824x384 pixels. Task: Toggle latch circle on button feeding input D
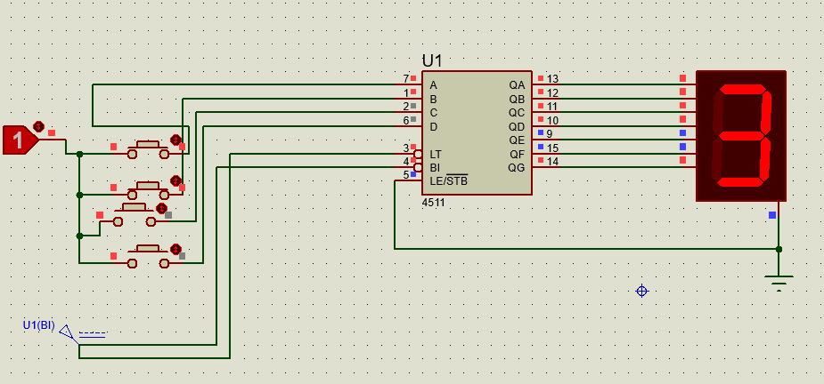pos(175,249)
